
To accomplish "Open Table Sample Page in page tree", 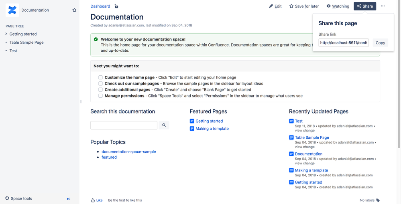I will pos(26,42).
